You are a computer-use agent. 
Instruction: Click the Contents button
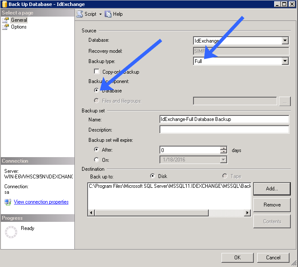click(x=272, y=221)
